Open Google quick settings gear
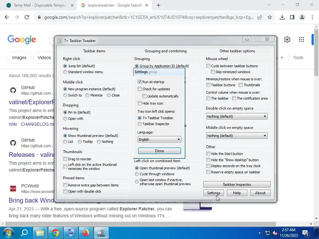Image resolution: width=319 pixels, height=239 pixels. point(287,40)
